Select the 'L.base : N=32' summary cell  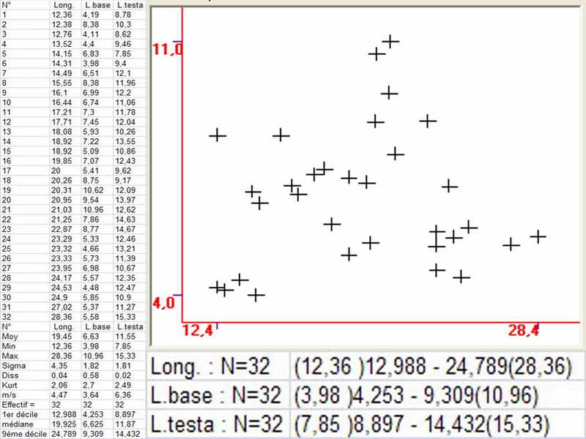[215, 396]
